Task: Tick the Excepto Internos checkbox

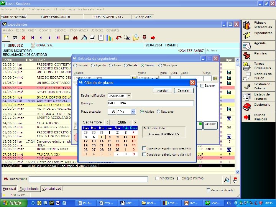Action: coord(179,178)
